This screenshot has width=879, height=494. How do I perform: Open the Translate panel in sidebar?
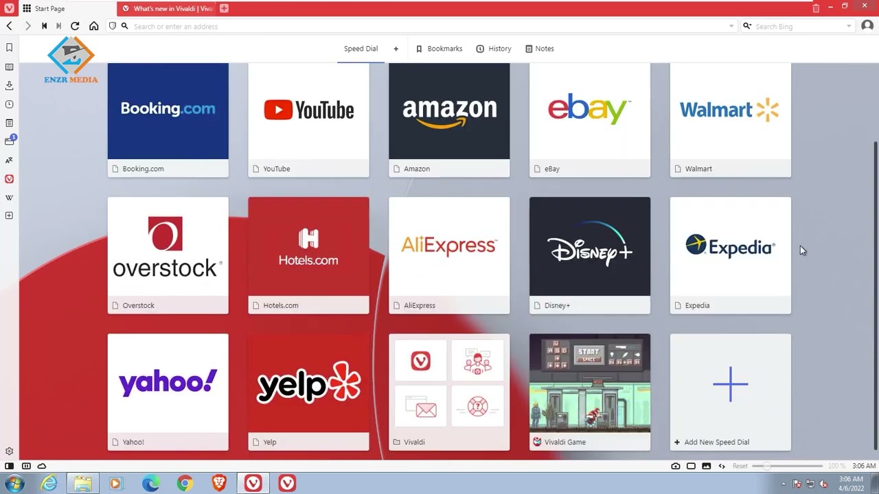click(x=9, y=160)
